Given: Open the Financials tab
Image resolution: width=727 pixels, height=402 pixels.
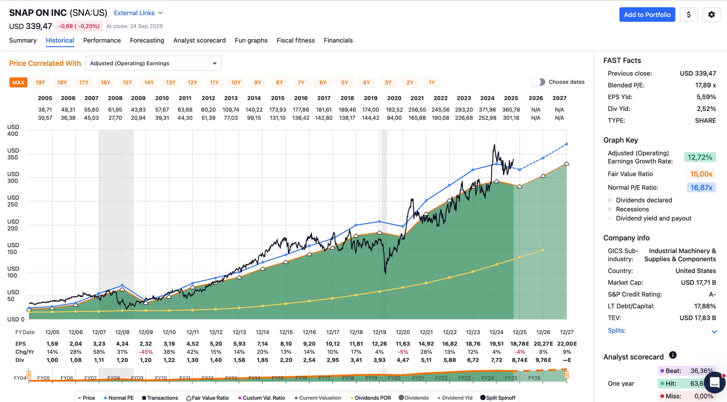Looking at the screenshot, I should pos(338,41).
